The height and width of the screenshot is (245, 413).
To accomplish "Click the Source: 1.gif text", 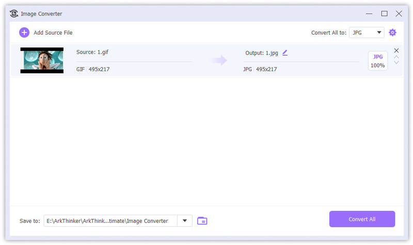I will coord(92,52).
